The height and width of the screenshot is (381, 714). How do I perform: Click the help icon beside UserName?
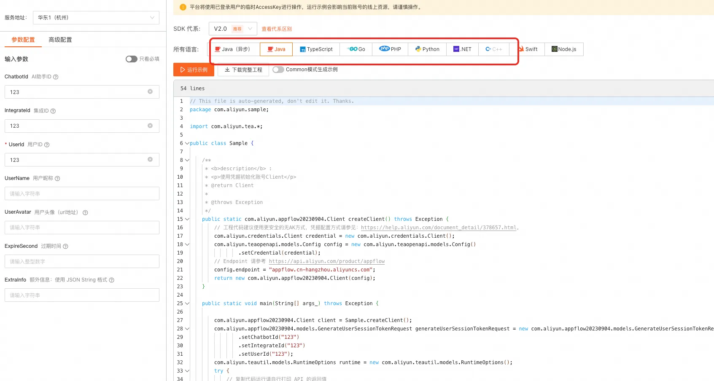click(x=57, y=178)
